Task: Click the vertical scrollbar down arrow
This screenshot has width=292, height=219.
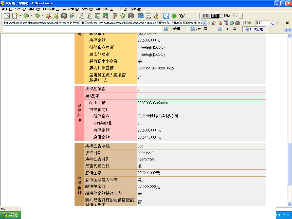Action: click(x=289, y=204)
